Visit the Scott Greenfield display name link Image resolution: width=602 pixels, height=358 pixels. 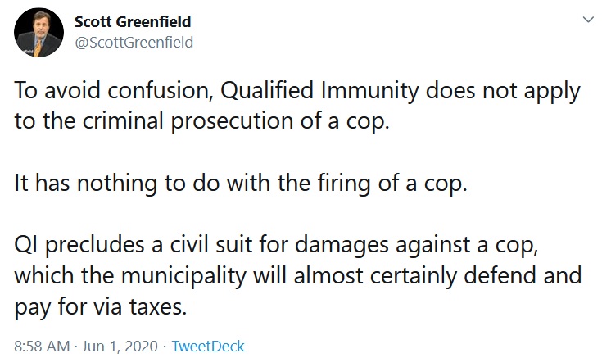133,21
